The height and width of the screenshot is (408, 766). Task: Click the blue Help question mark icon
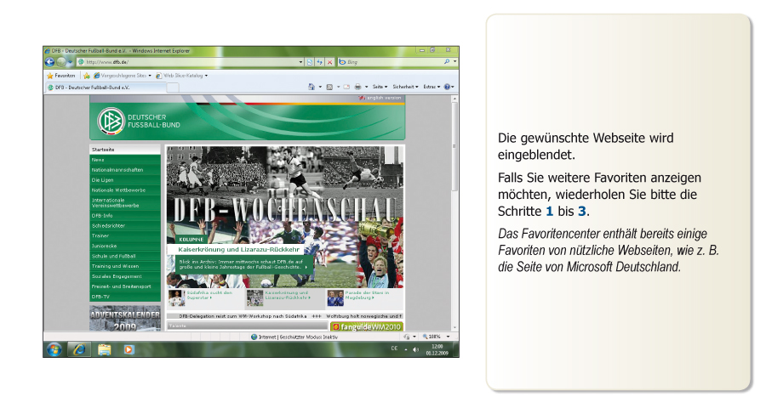[x=447, y=87]
